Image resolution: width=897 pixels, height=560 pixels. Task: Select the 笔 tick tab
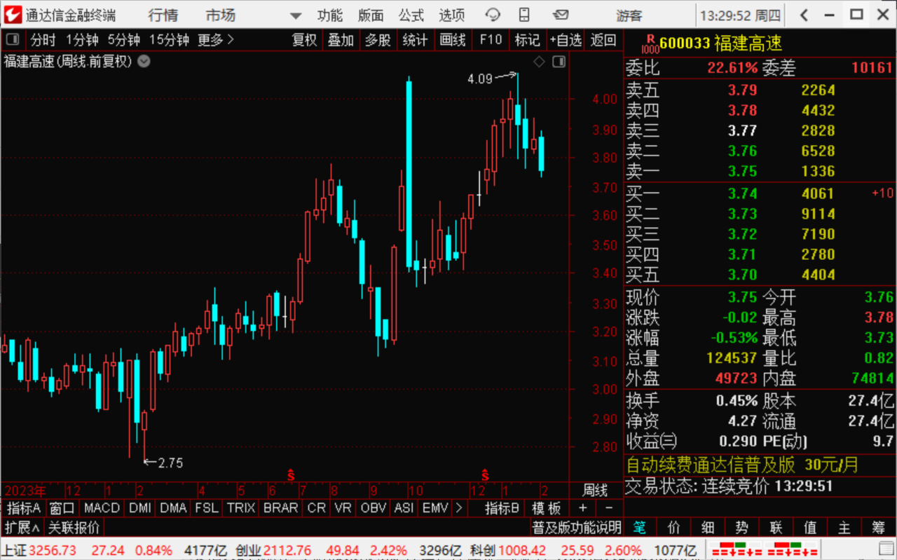click(x=640, y=527)
